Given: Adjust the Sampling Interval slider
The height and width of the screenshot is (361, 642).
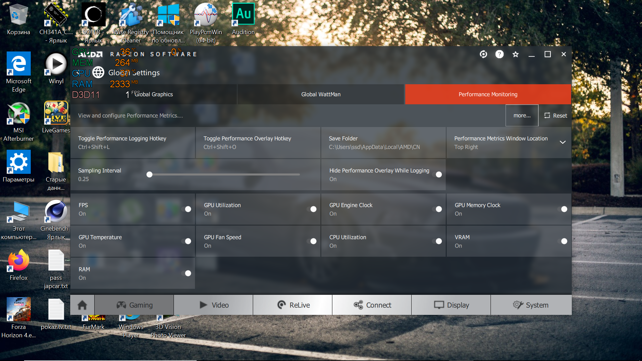Looking at the screenshot, I should coord(149,174).
